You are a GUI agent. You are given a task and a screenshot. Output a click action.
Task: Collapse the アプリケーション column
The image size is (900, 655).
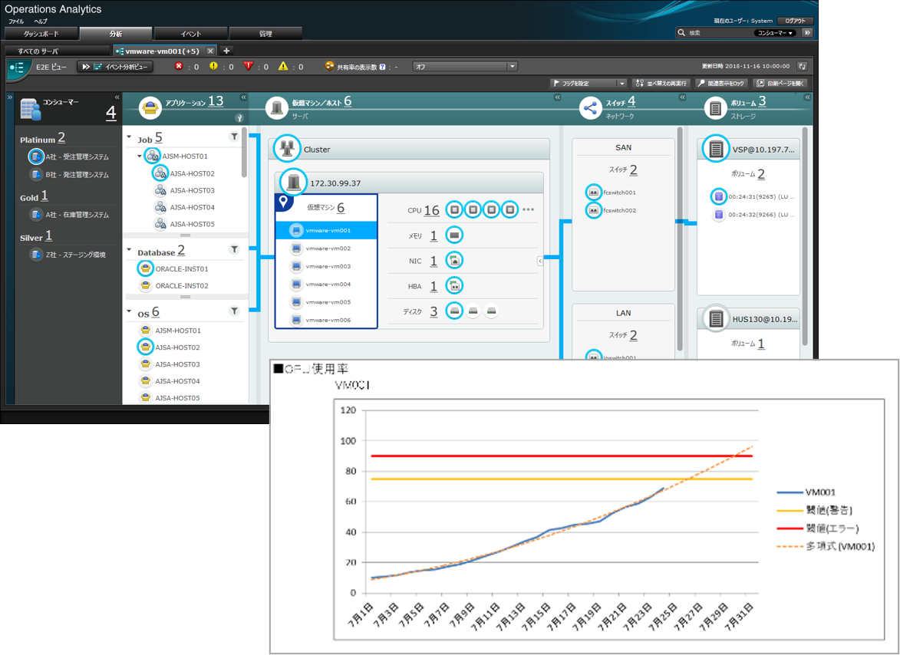[243, 97]
